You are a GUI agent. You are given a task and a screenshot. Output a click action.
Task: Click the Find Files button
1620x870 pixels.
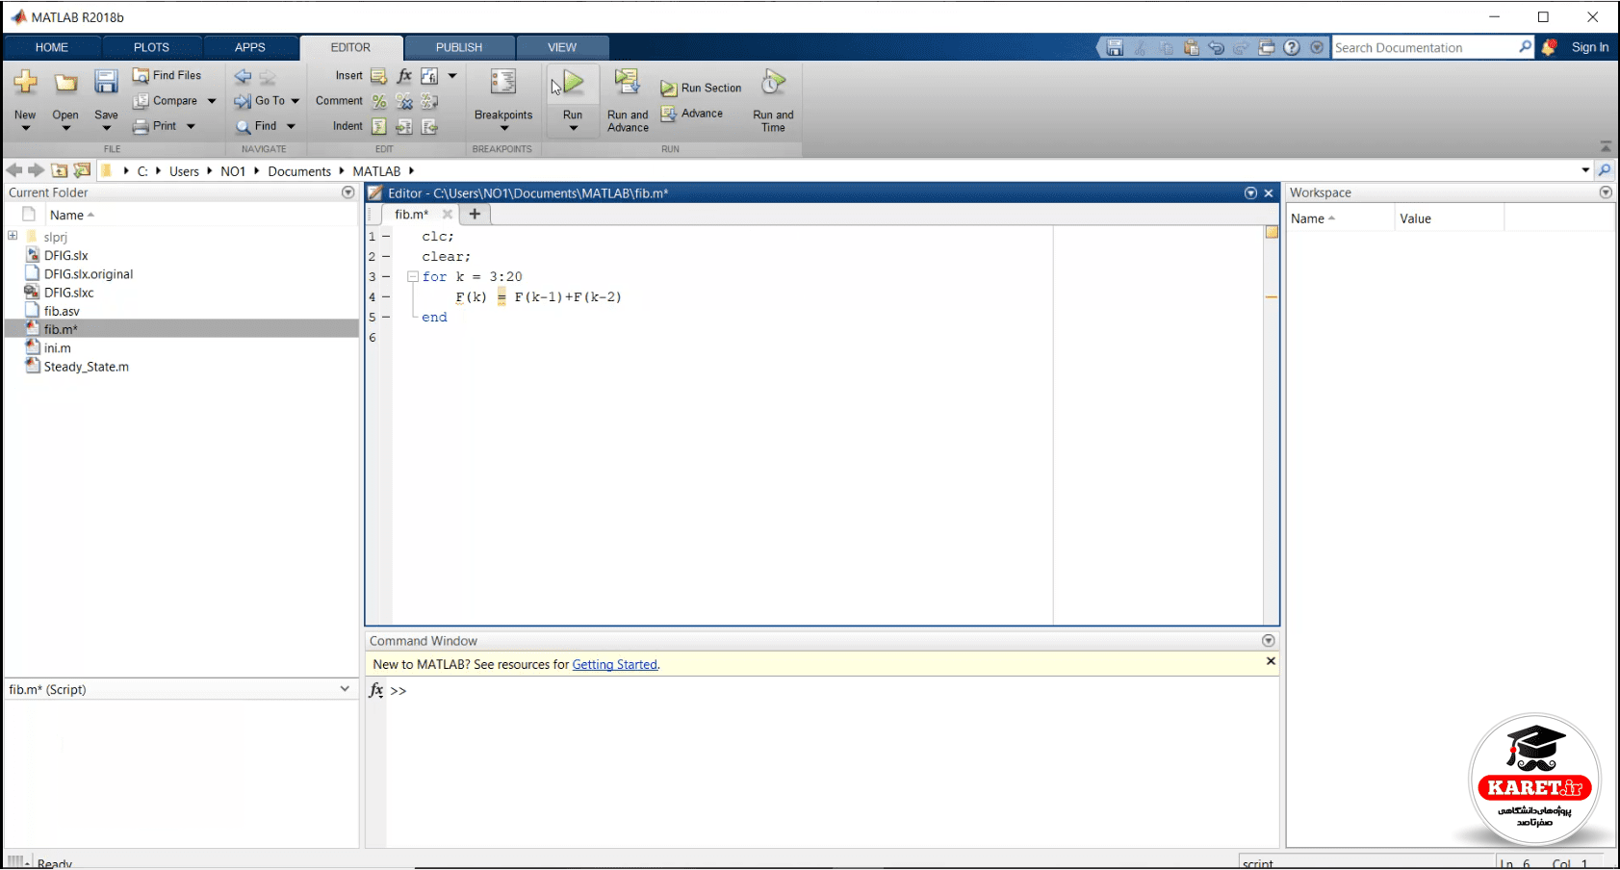click(x=167, y=75)
